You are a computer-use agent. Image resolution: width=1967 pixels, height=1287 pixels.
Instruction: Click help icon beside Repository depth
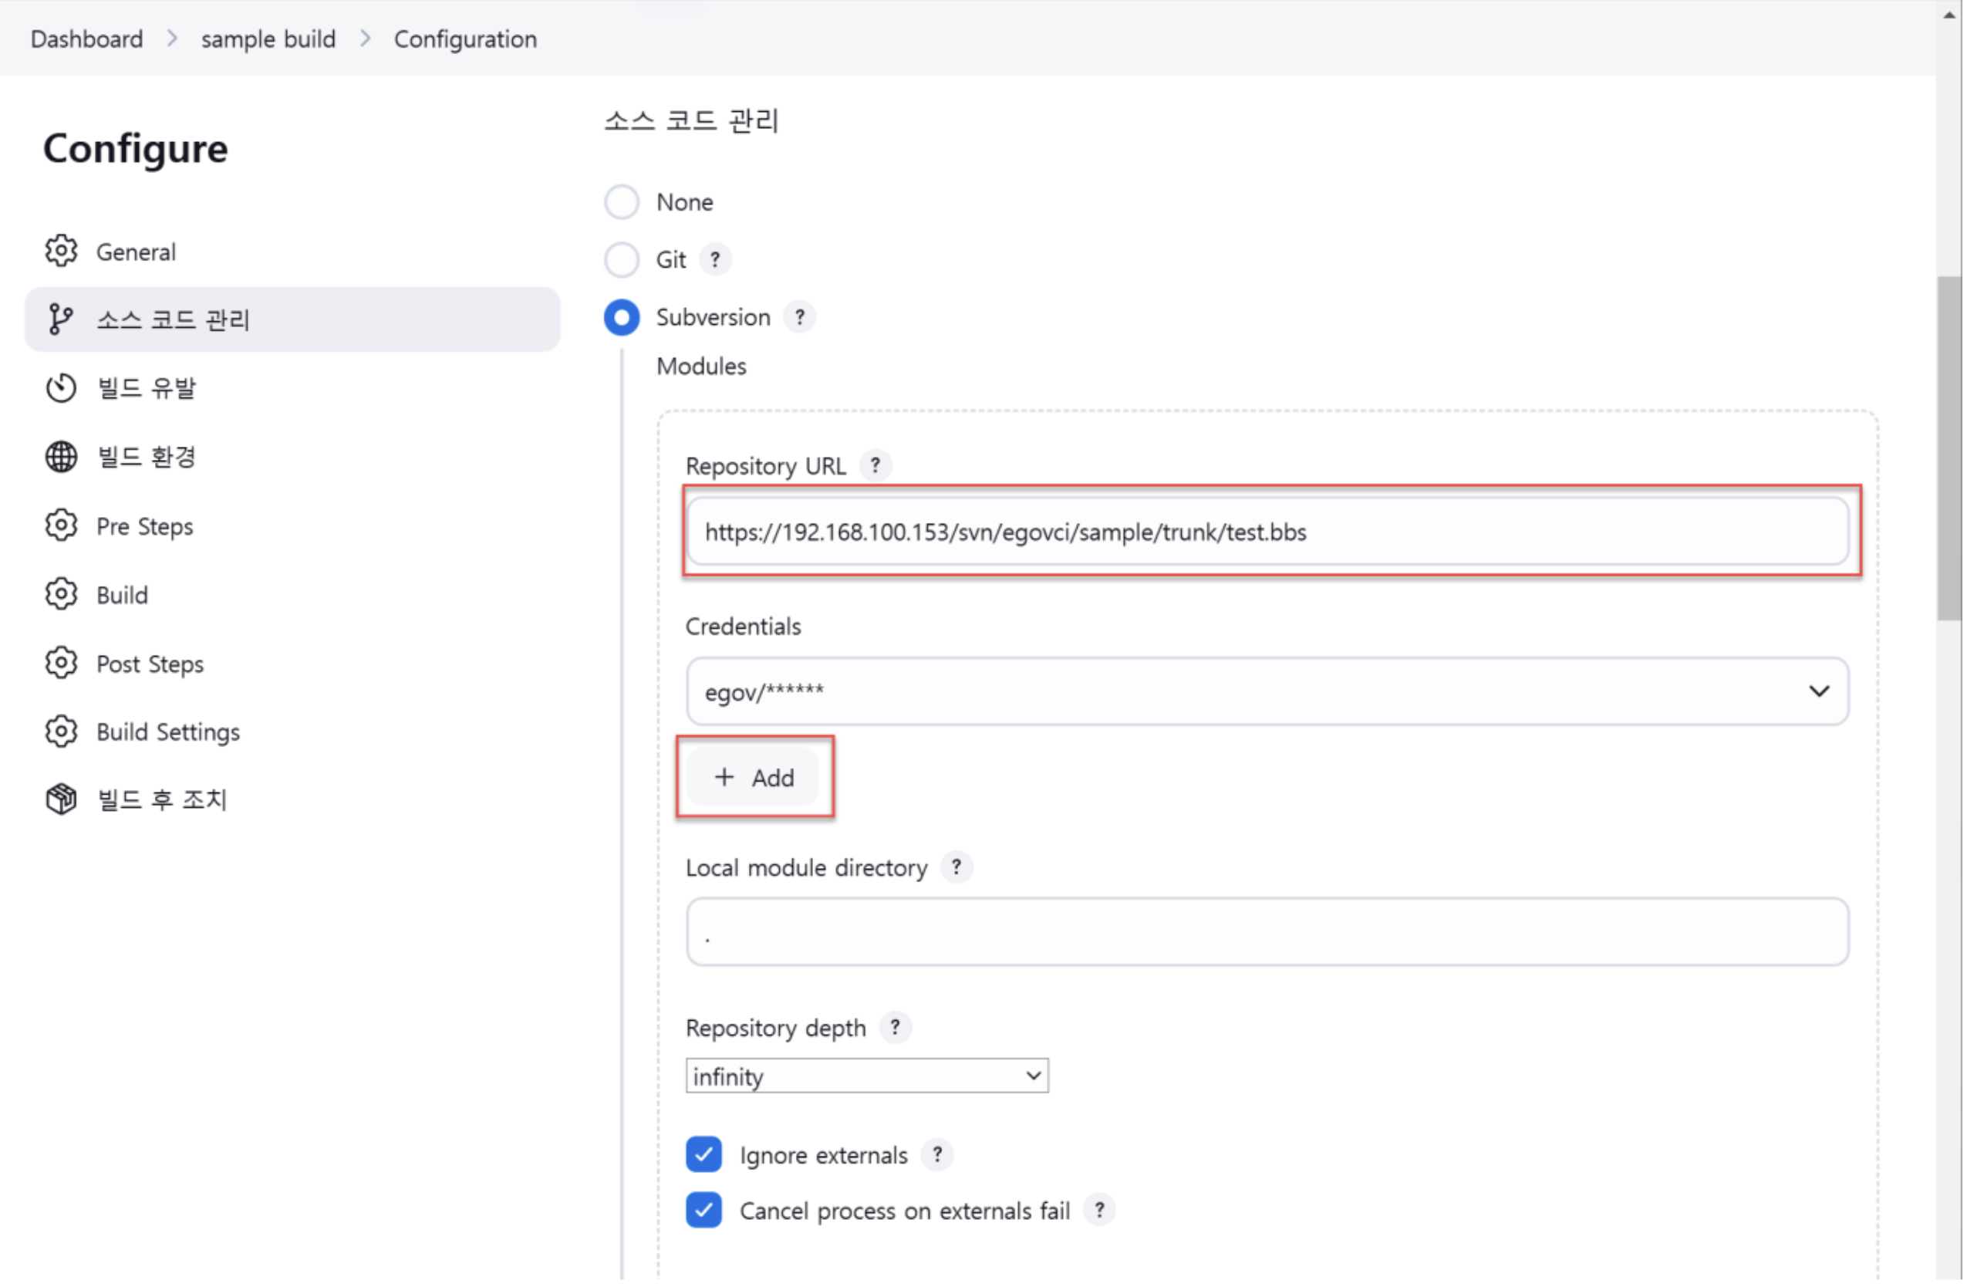tap(895, 1029)
